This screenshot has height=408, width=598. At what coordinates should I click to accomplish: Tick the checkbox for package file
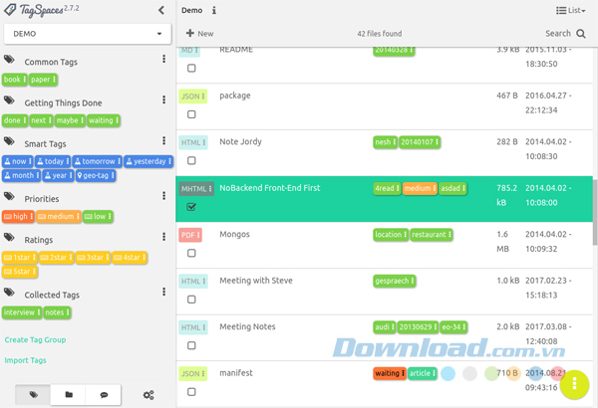coord(191,114)
